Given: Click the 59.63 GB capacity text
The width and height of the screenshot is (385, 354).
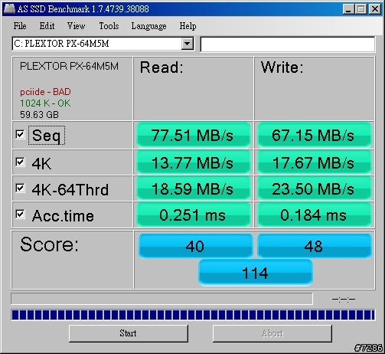Looking at the screenshot, I should click(39, 115).
